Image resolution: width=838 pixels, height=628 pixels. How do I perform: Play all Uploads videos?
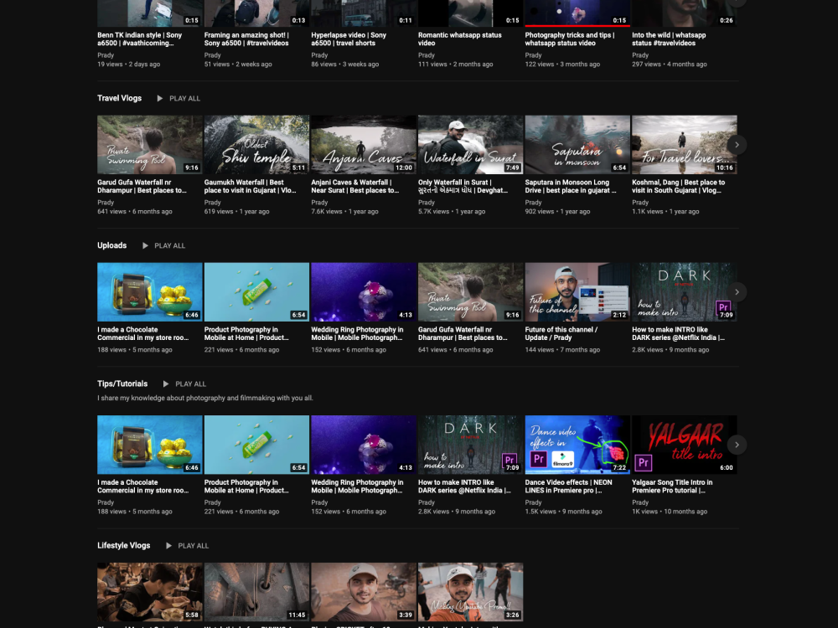click(169, 245)
